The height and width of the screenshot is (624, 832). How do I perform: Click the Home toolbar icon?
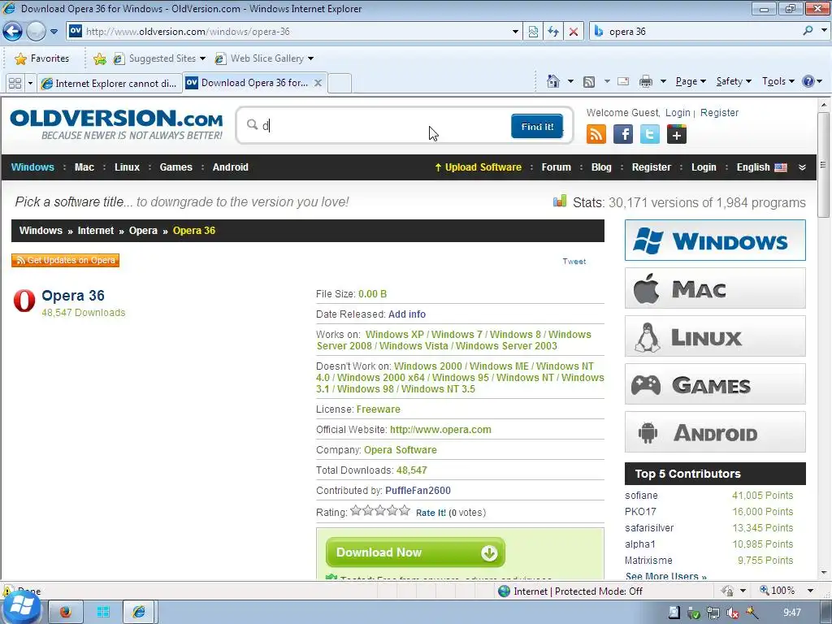tap(552, 81)
